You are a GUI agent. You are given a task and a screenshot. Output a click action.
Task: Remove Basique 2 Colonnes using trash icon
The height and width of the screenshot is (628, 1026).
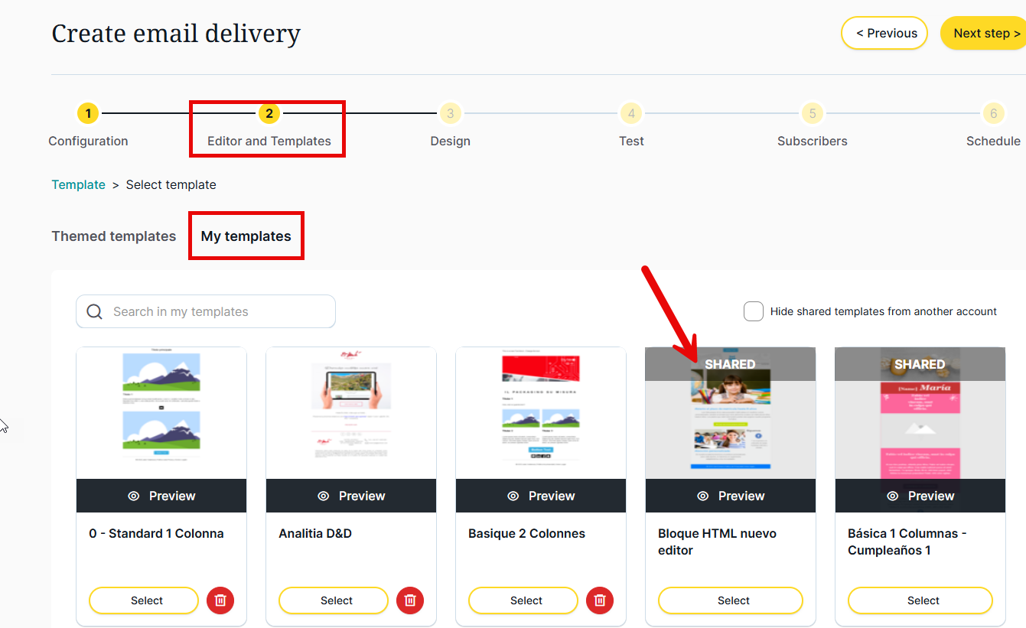pos(600,600)
